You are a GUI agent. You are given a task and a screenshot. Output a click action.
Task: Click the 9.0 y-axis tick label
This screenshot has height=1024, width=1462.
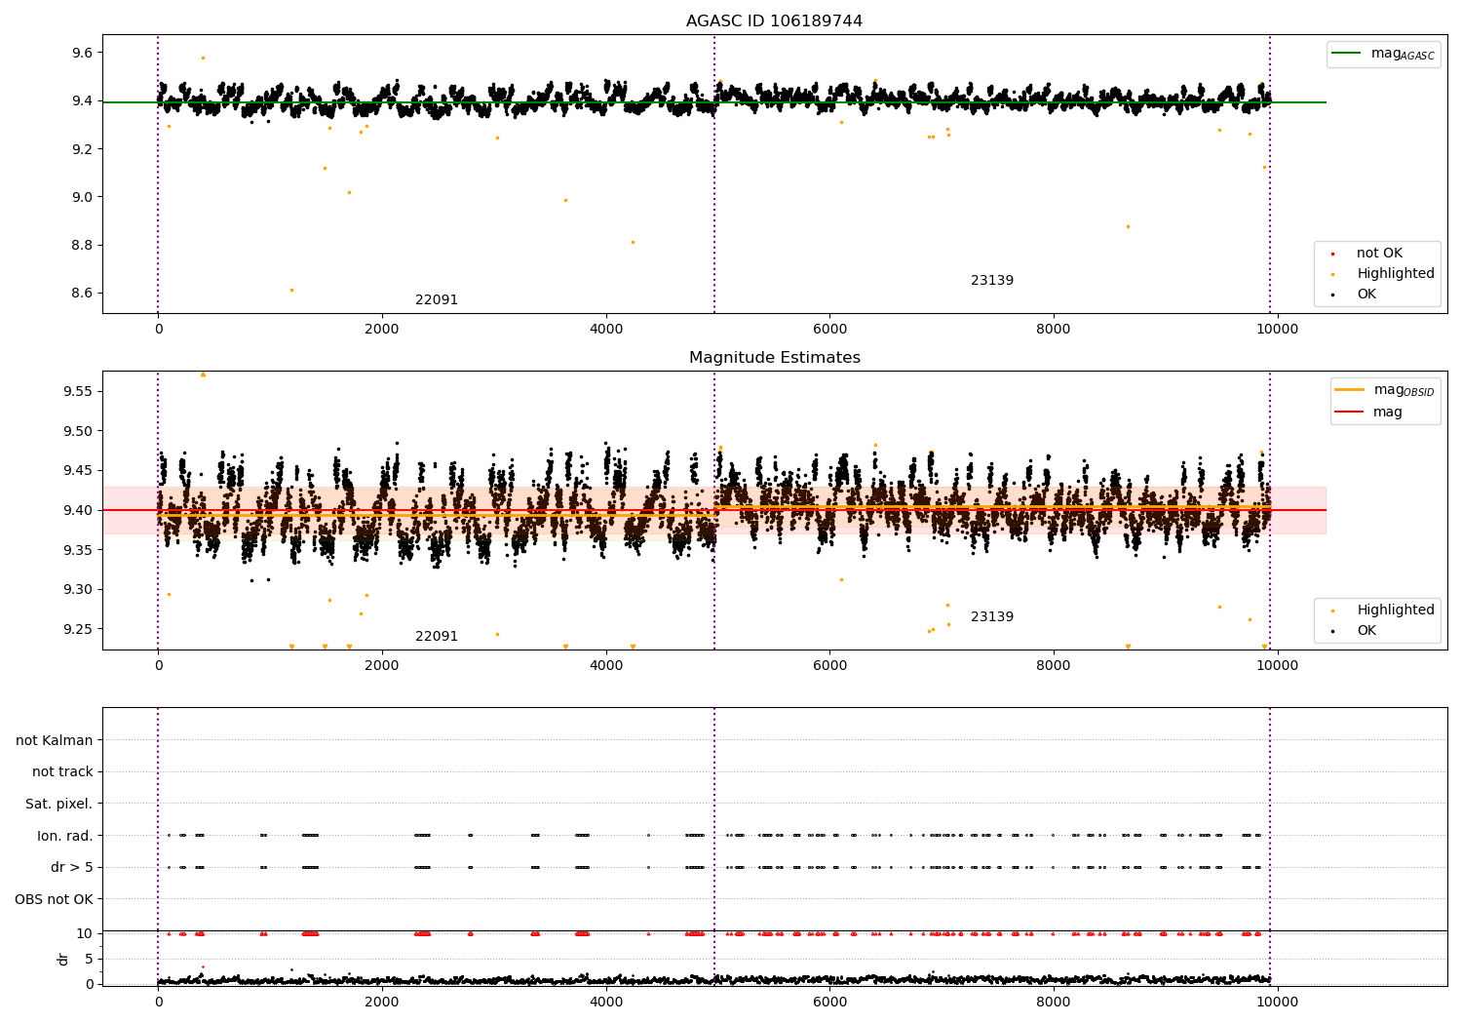click(82, 197)
